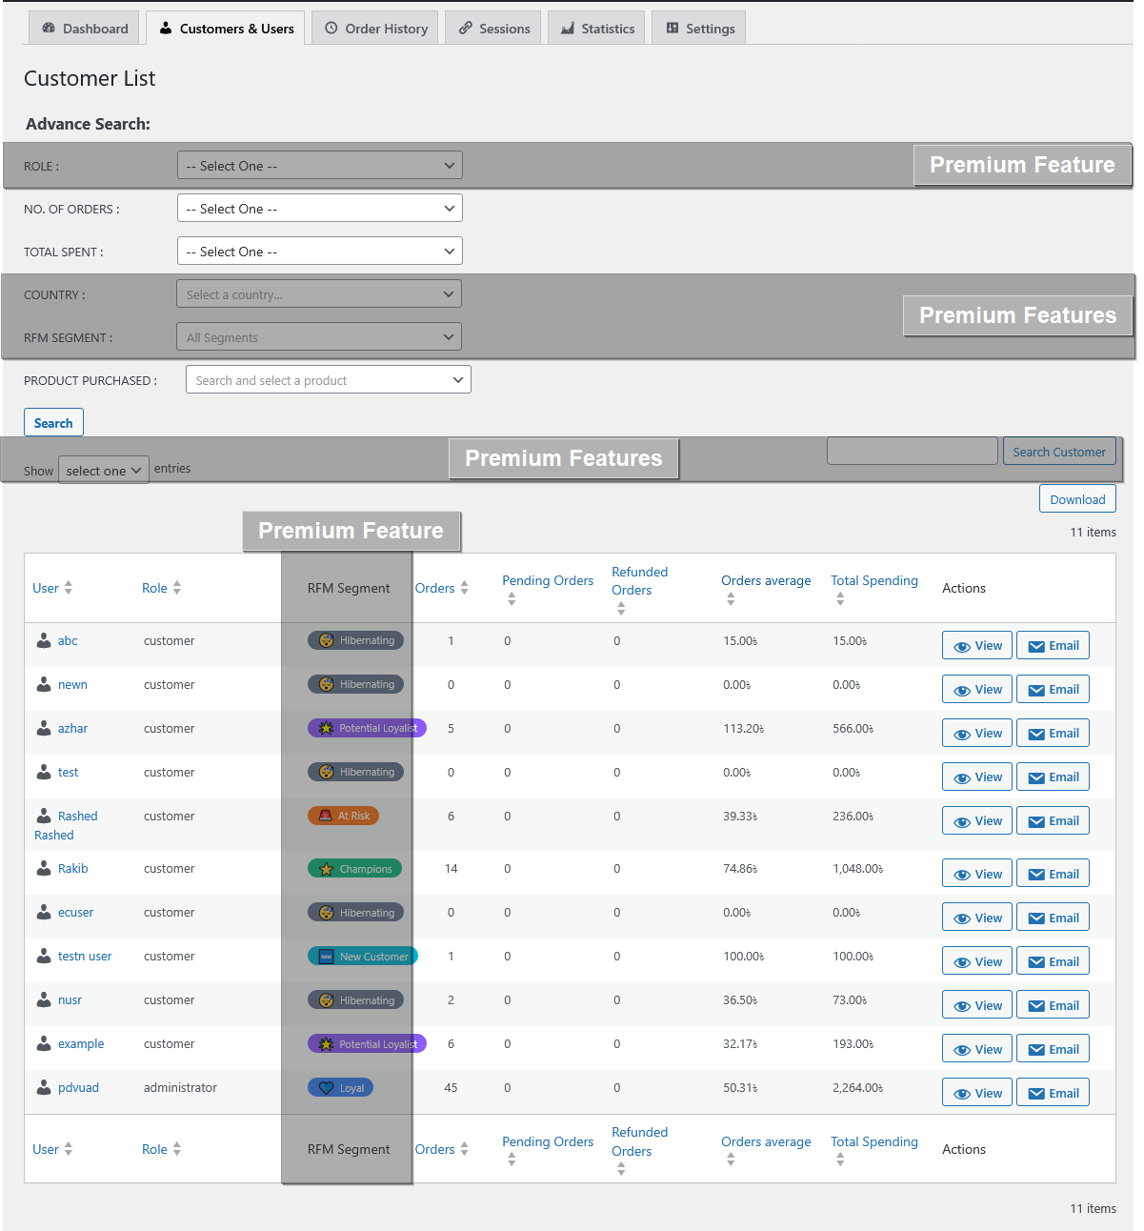Open the No. of Orders dropdown
Image resolution: width=1144 pixels, height=1231 pixels.
[319, 209]
